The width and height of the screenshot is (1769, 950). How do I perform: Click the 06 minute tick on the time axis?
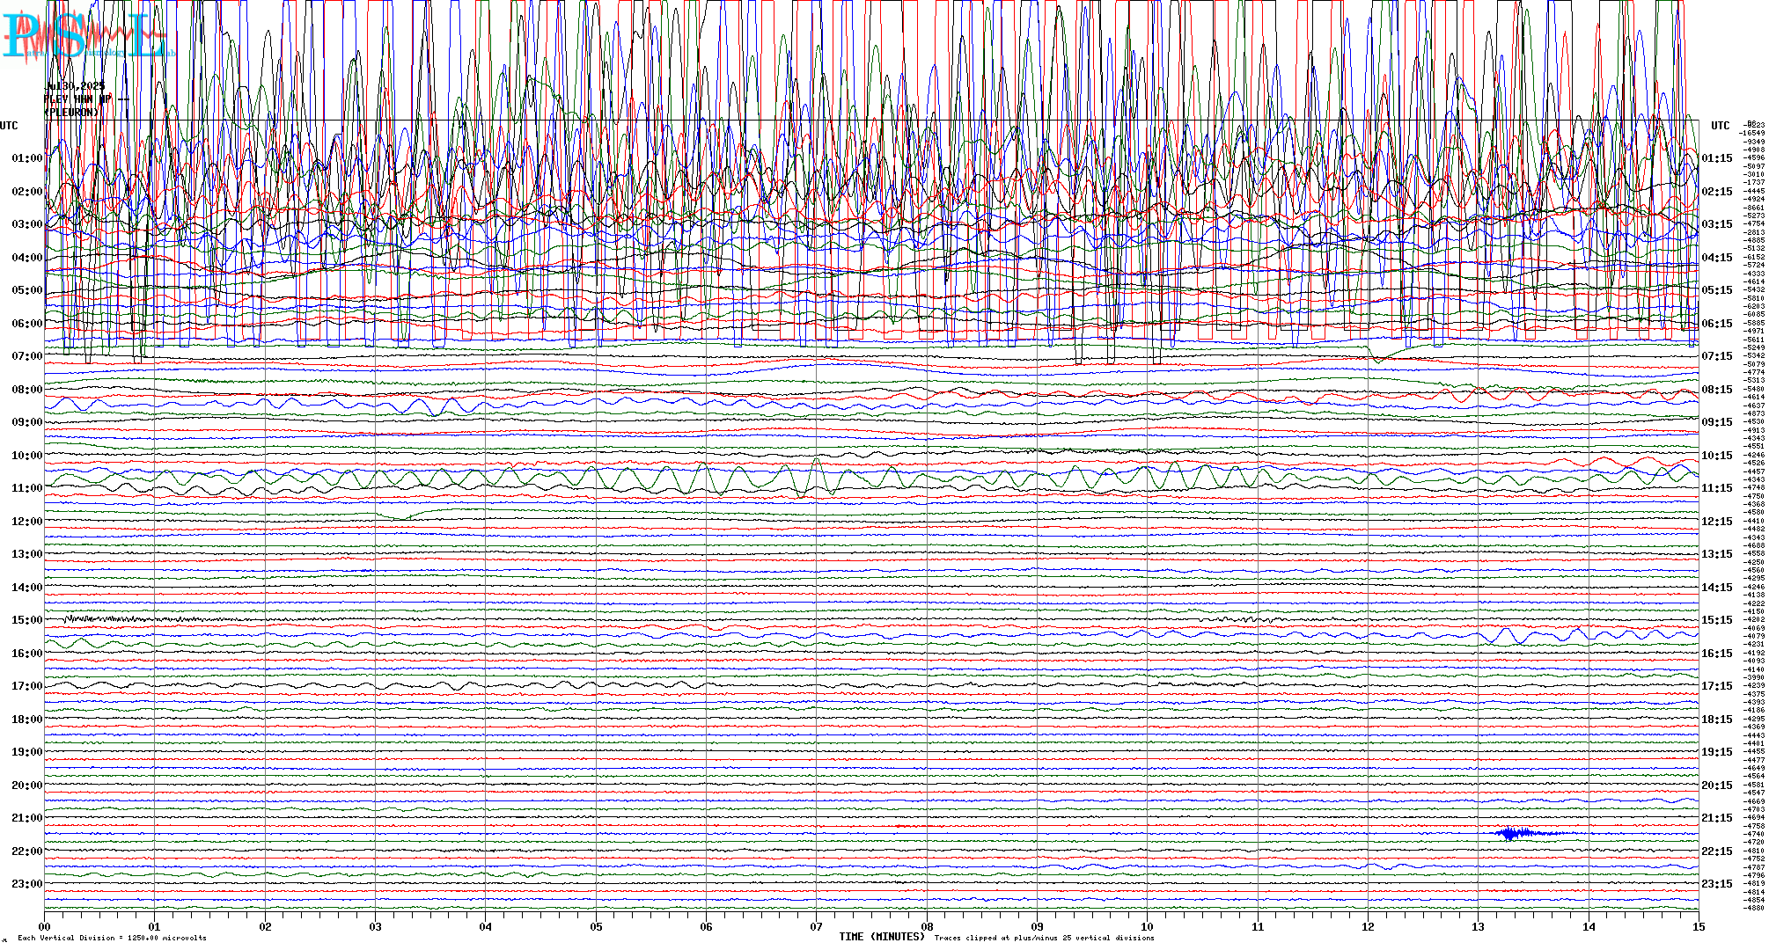(706, 926)
